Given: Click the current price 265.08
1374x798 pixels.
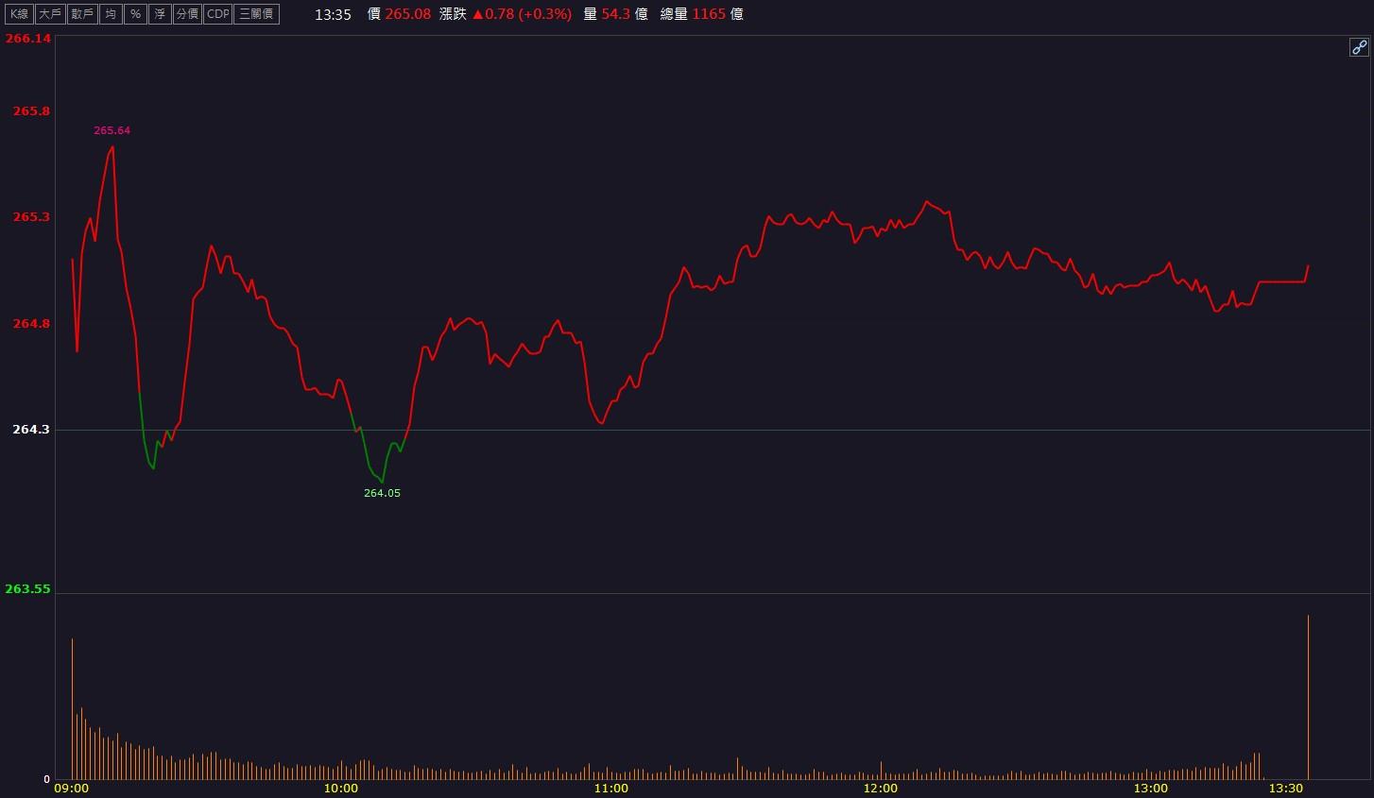Looking at the screenshot, I should (x=407, y=14).
